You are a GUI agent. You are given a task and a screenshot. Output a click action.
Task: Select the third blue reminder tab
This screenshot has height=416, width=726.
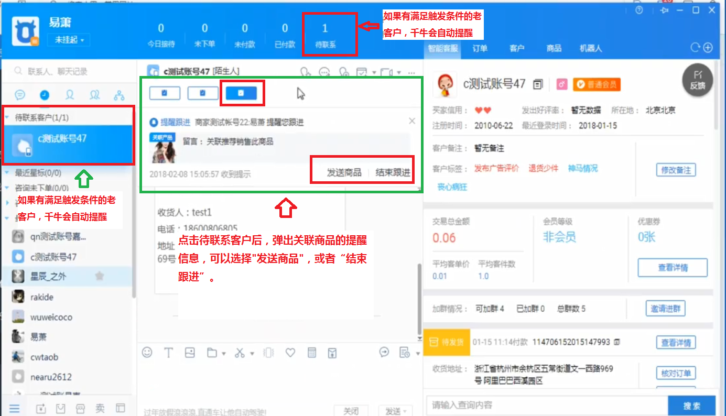pyautogui.click(x=241, y=93)
